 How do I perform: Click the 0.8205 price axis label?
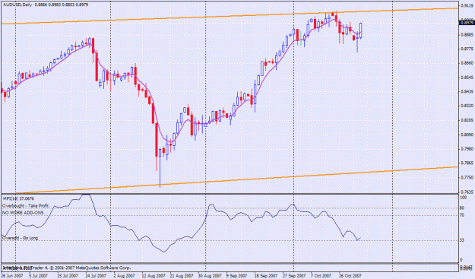point(467,120)
